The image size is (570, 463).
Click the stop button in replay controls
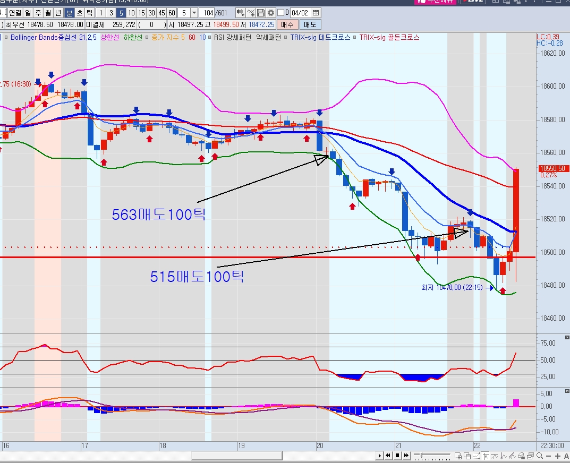[x=397, y=456]
